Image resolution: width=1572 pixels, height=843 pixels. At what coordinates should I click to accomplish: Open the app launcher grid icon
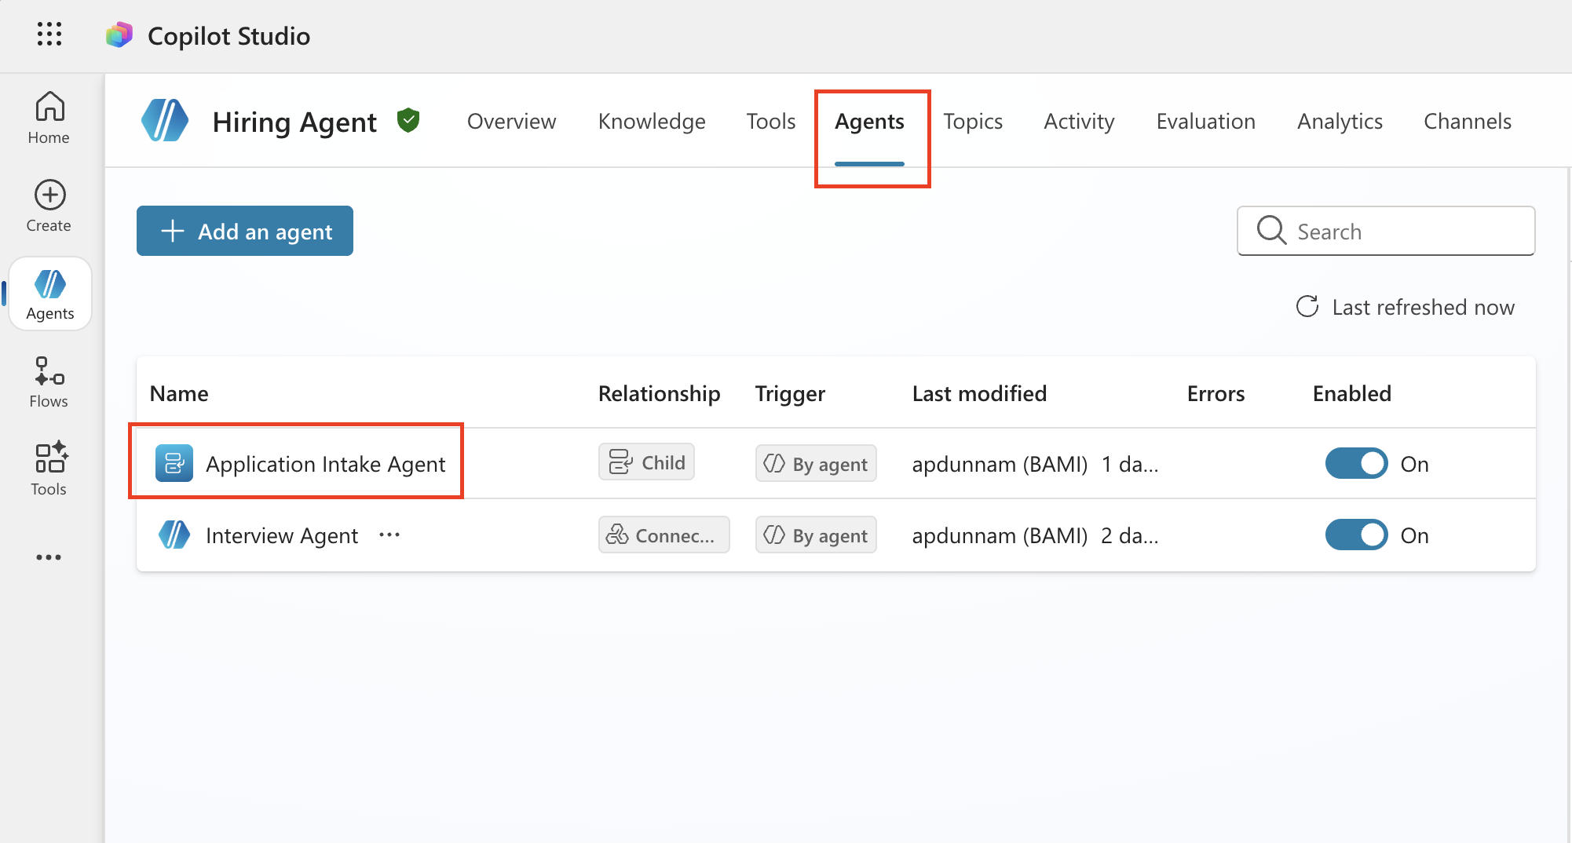[49, 35]
